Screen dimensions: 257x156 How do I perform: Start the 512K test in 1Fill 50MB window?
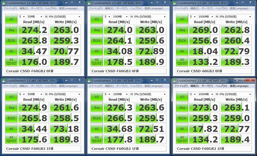click(11, 118)
